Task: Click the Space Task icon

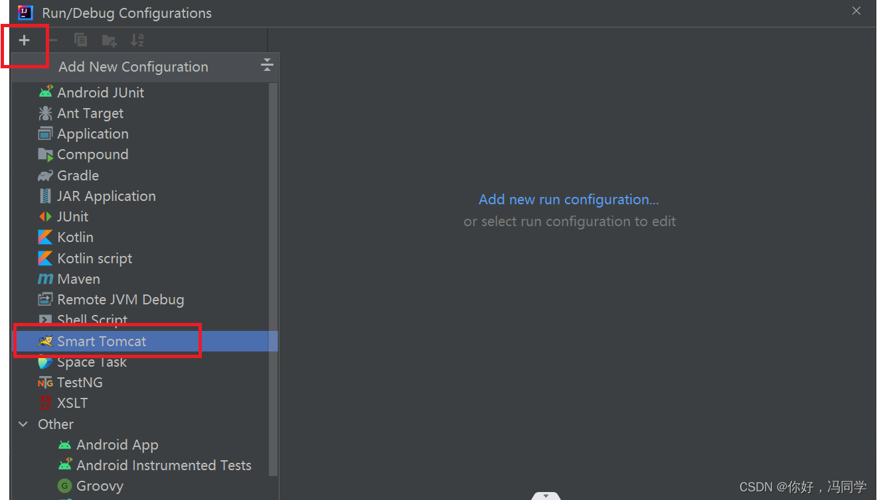Action: click(45, 362)
